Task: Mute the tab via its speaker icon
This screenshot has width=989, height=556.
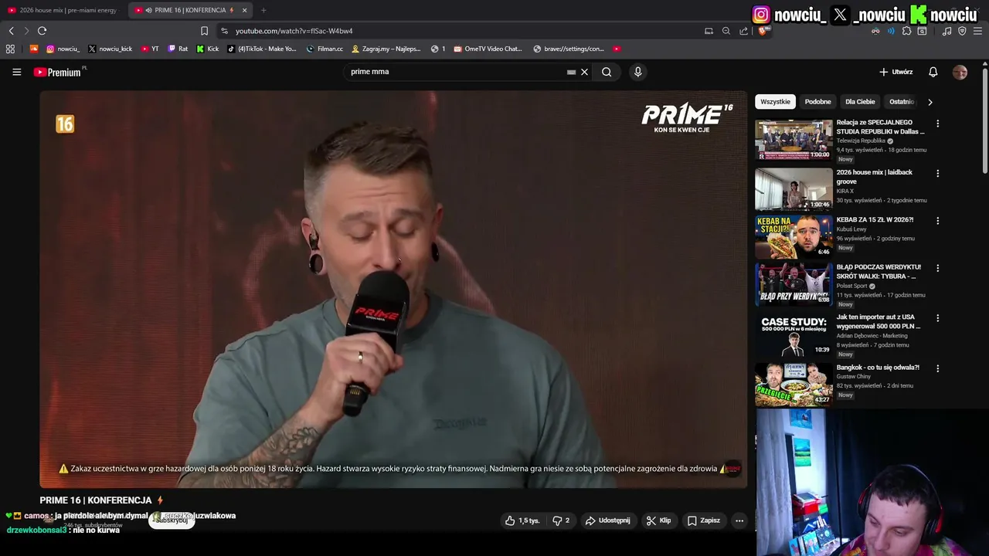Action: pos(148,10)
